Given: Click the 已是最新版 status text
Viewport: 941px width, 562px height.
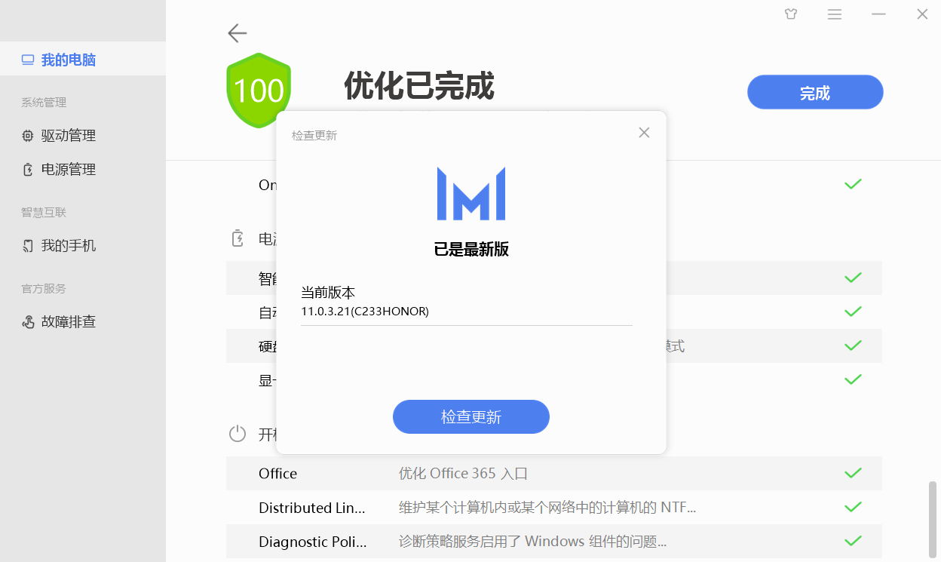Looking at the screenshot, I should tap(471, 250).
